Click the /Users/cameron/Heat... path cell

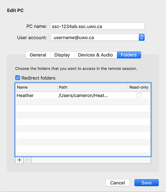click(83, 96)
